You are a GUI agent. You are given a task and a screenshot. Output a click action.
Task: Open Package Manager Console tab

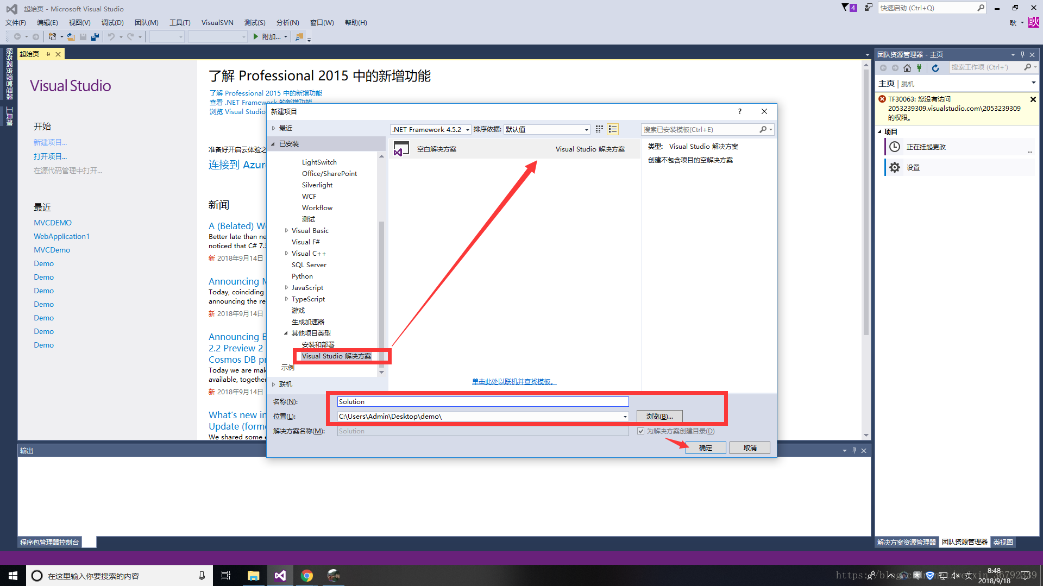[x=49, y=542]
